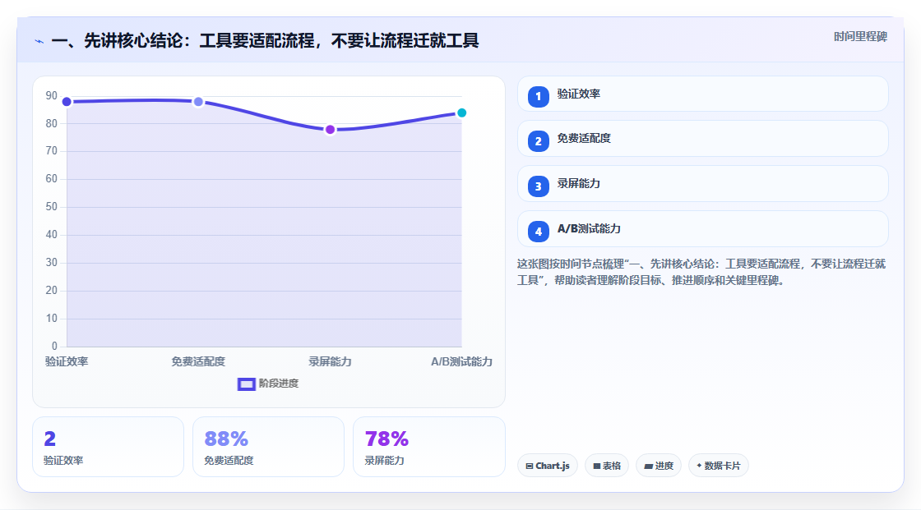Click the 阶段进度 legend text
This screenshot has width=921, height=510.
click(x=279, y=384)
